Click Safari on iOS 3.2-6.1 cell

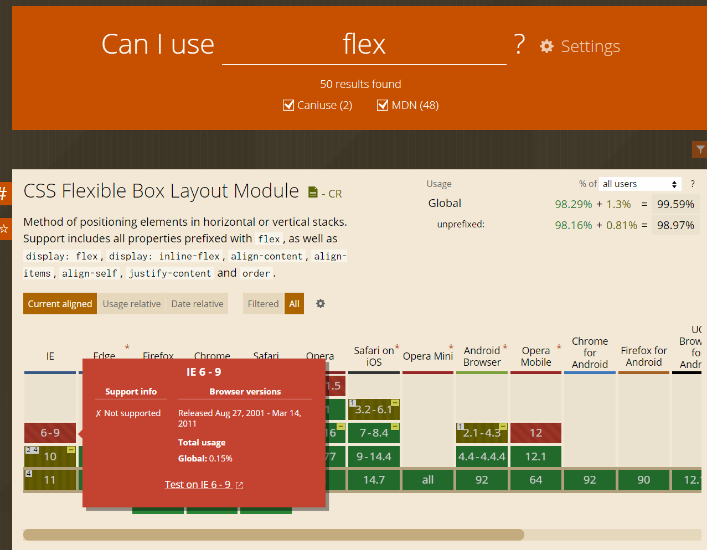coord(374,409)
